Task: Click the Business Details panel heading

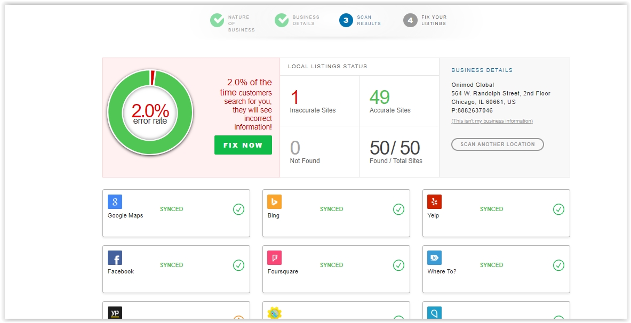Action: click(x=482, y=70)
